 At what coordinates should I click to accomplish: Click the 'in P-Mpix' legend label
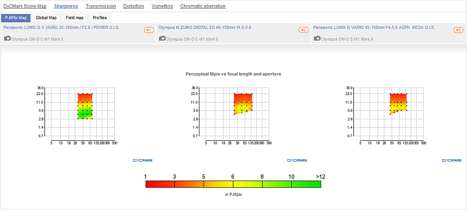point(233,194)
